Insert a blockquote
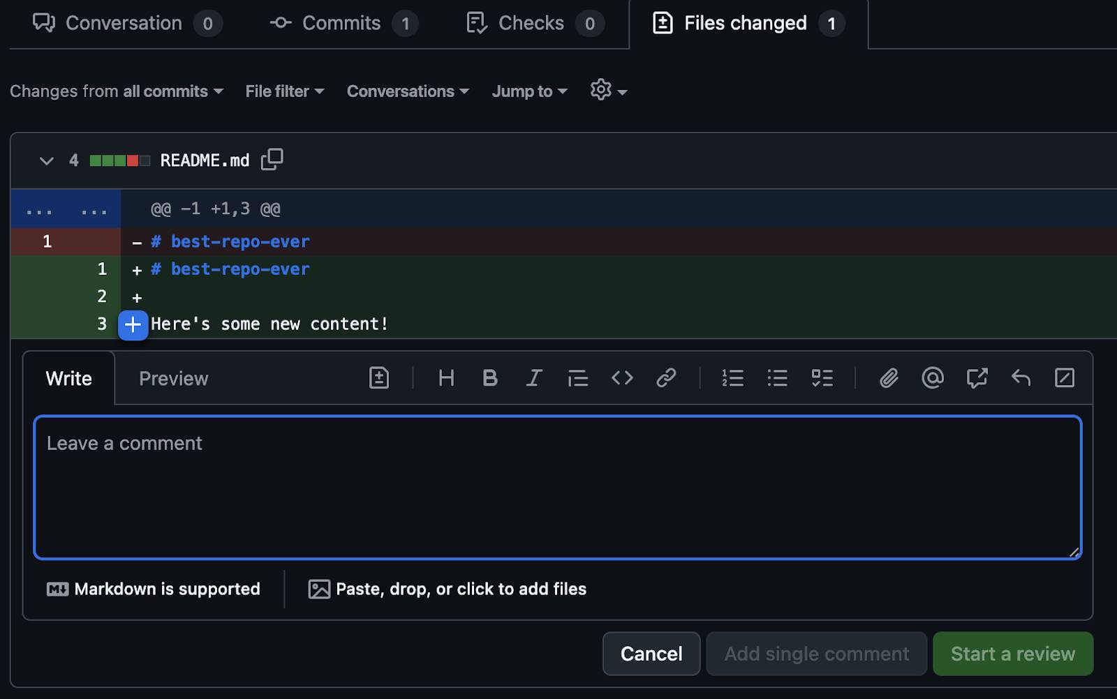Image resolution: width=1117 pixels, height=699 pixels. pyautogui.click(x=578, y=378)
